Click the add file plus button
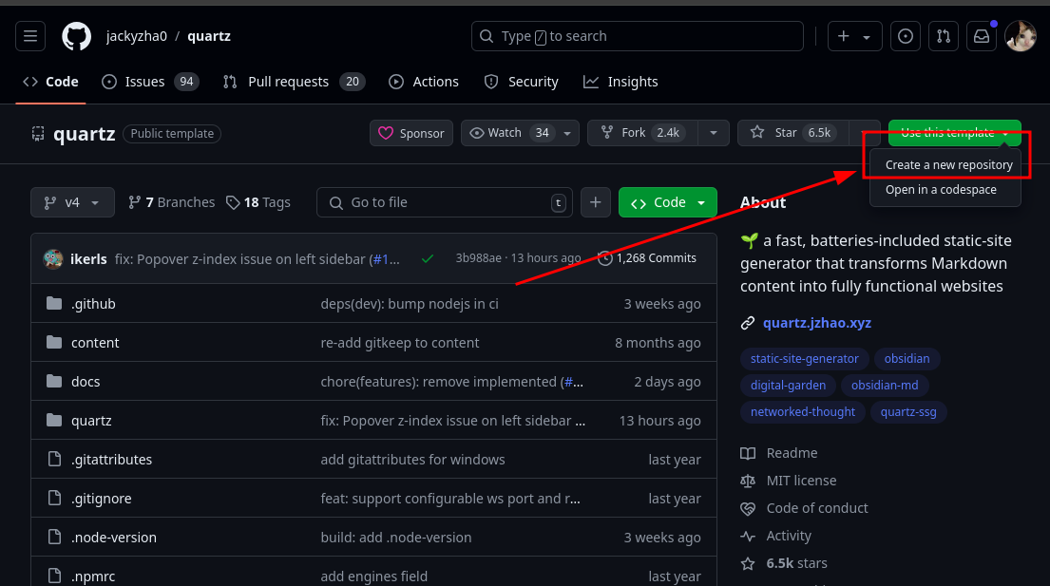The image size is (1050, 586). pyautogui.click(x=595, y=202)
